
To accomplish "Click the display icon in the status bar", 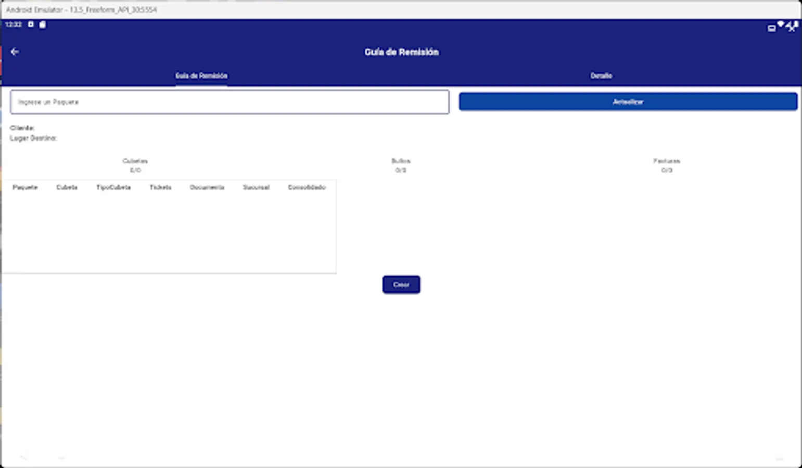I will [772, 27].
